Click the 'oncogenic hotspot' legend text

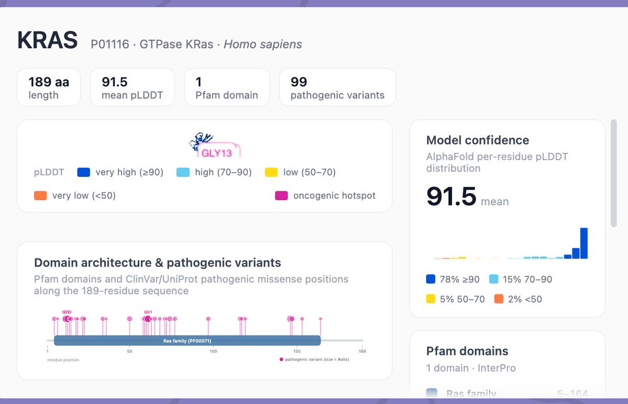334,196
